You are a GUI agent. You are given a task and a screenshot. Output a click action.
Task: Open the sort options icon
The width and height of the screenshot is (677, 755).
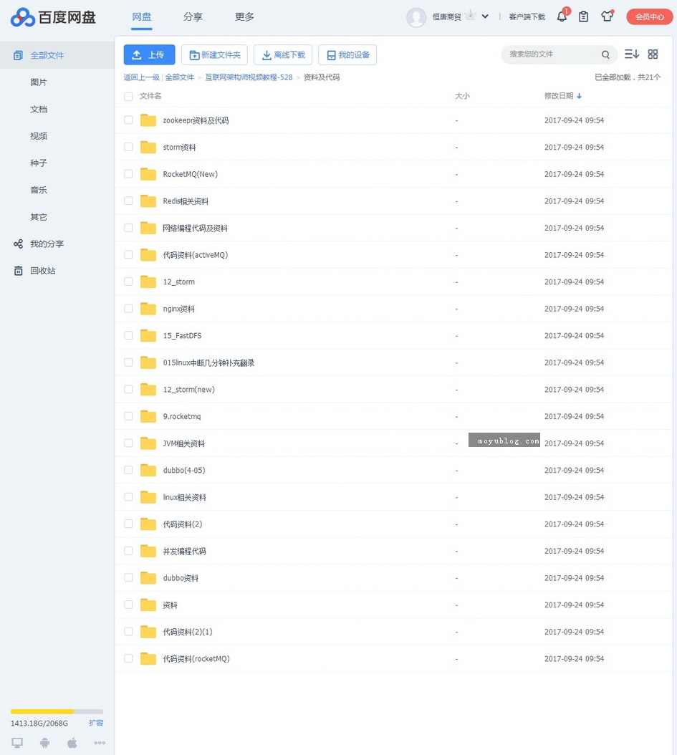click(630, 54)
